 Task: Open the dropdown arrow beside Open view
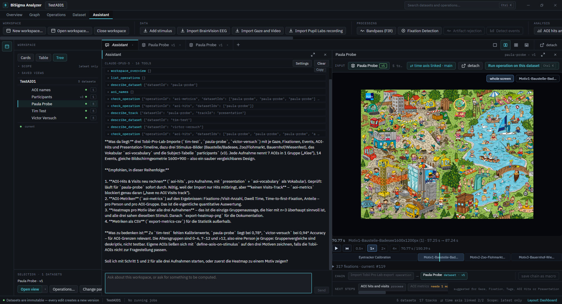point(45,289)
